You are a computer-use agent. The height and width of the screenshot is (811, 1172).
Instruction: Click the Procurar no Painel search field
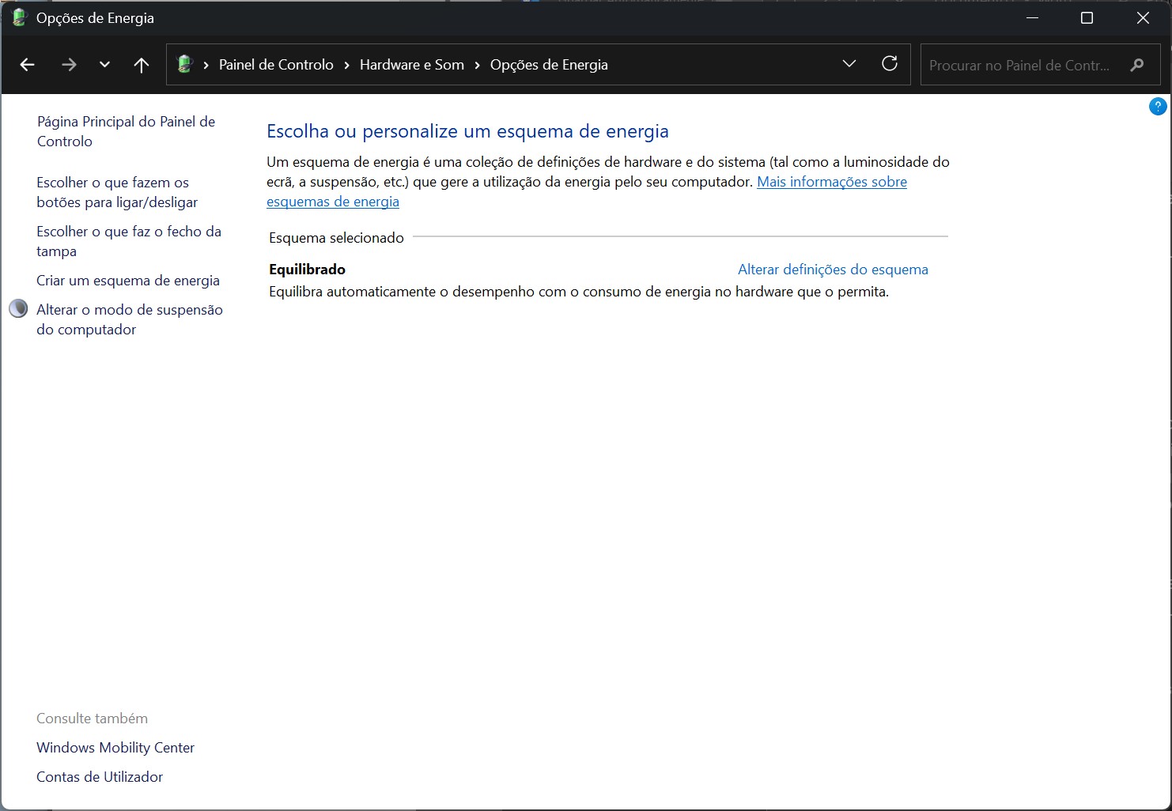tap(1020, 65)
